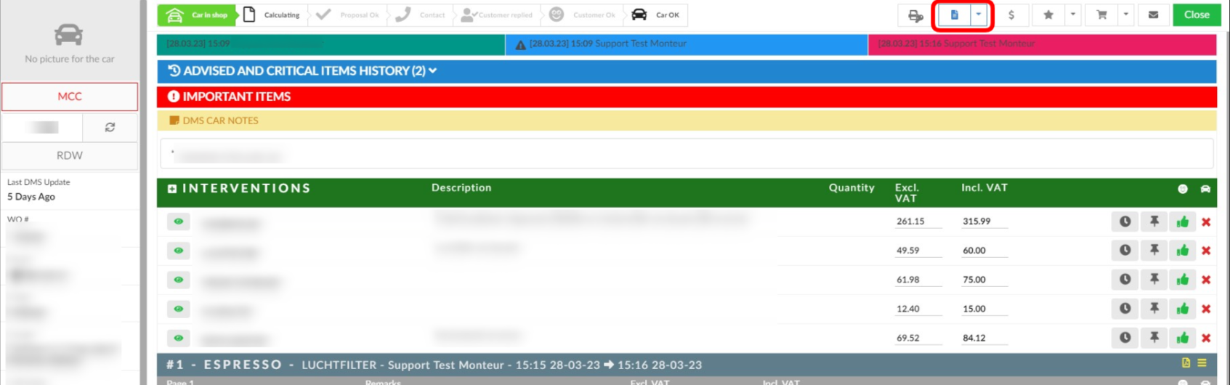
Task: Remove the intervention priced 84.12 with red X
Action: [1206, 338]
